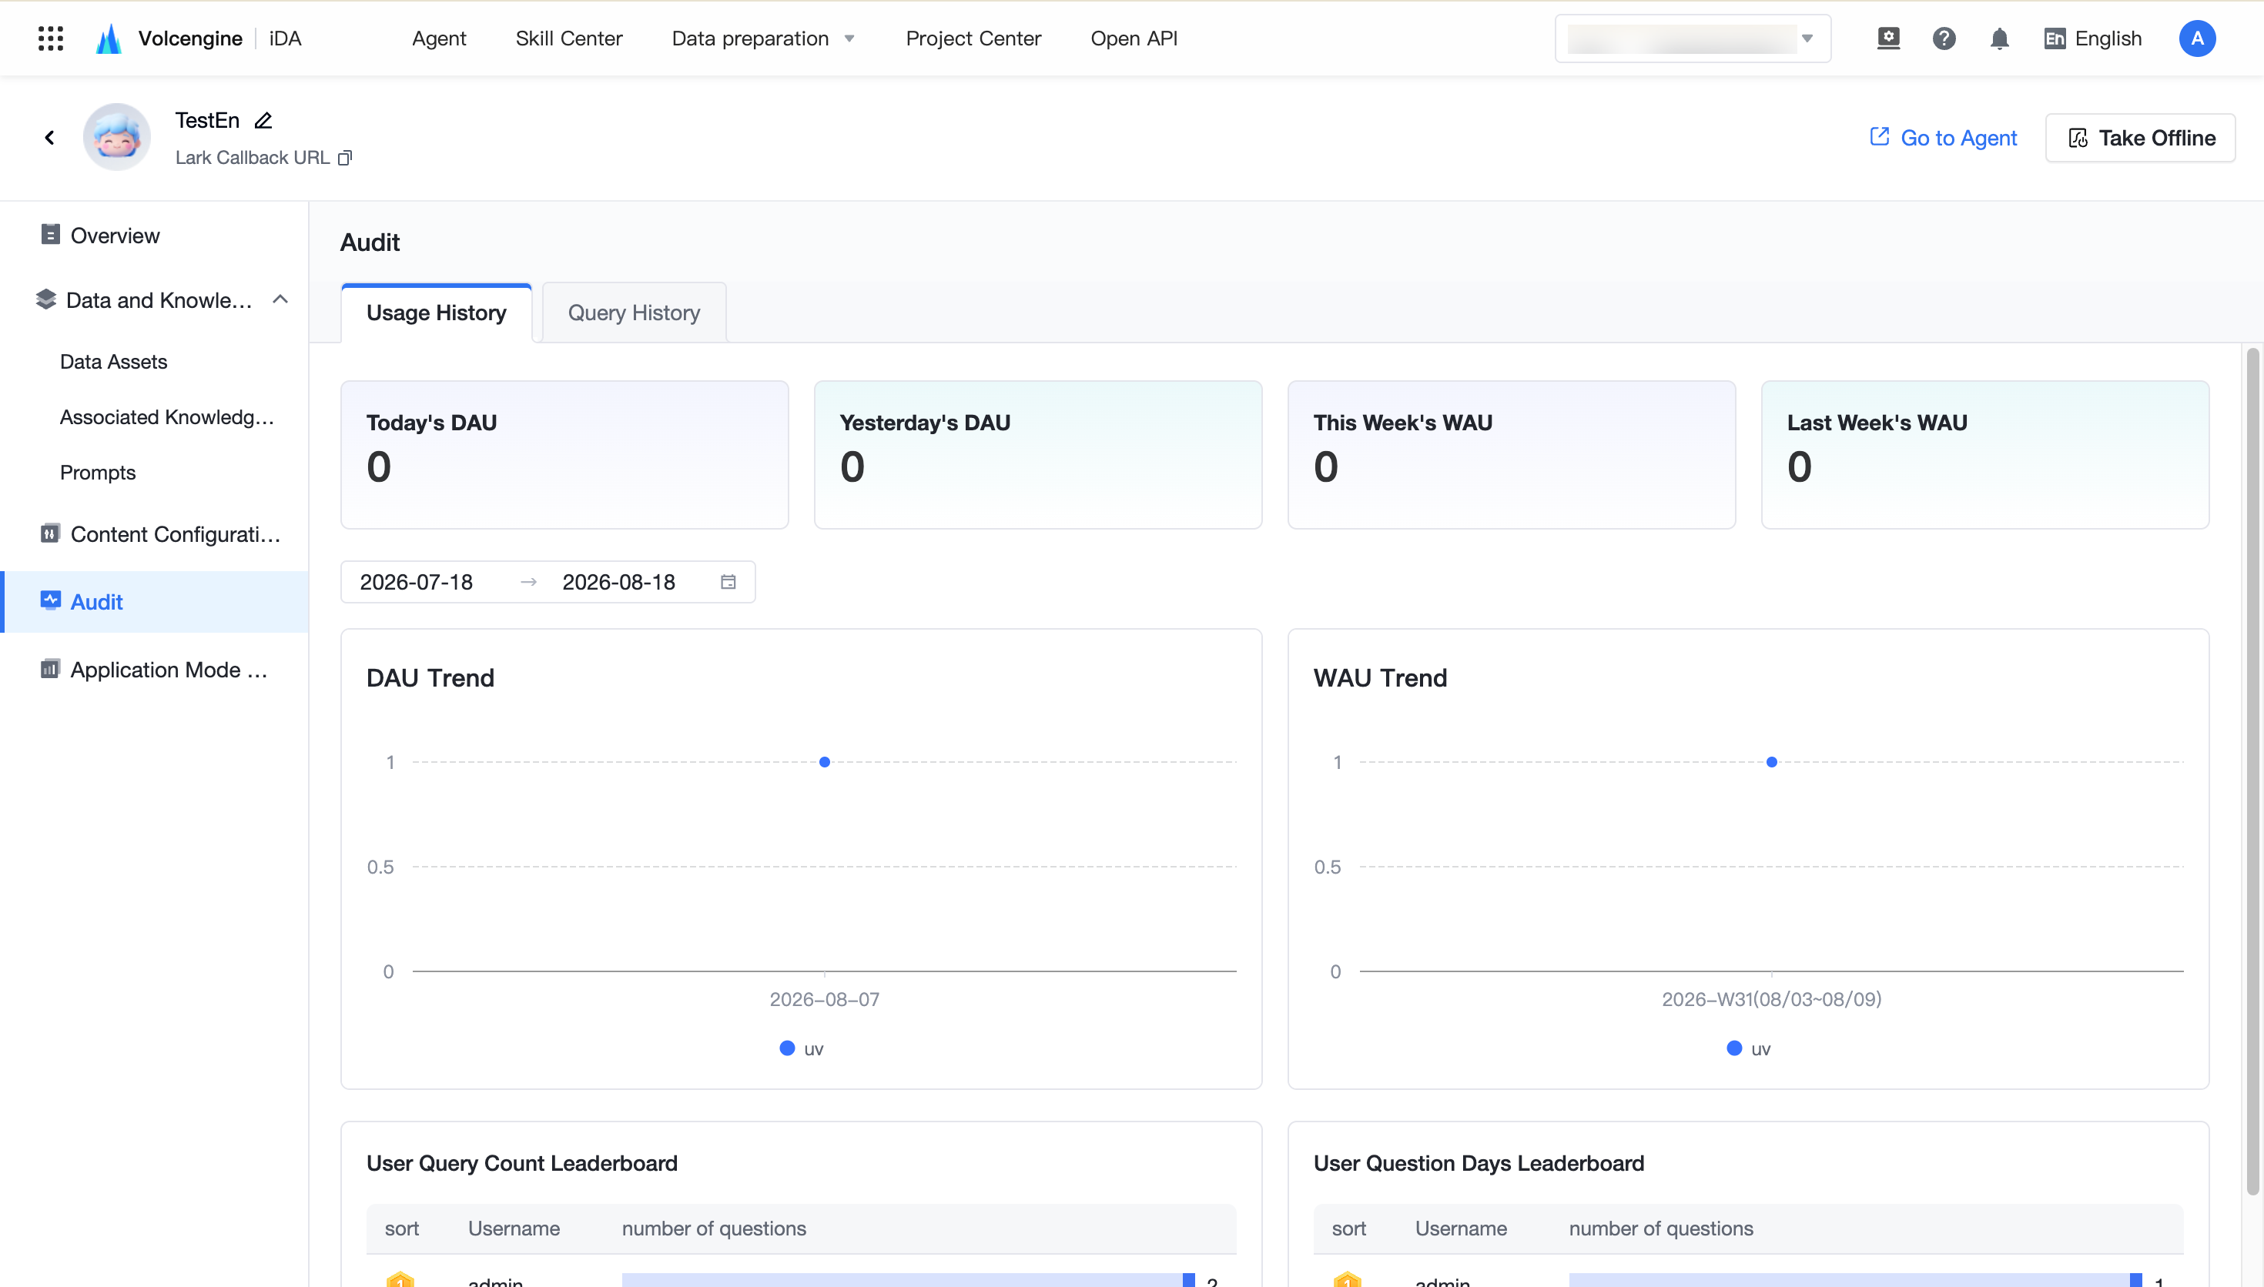Click the Take Offline button
The height and width of the screenshot is (1287, 2264).
(x=2139, y=138)
